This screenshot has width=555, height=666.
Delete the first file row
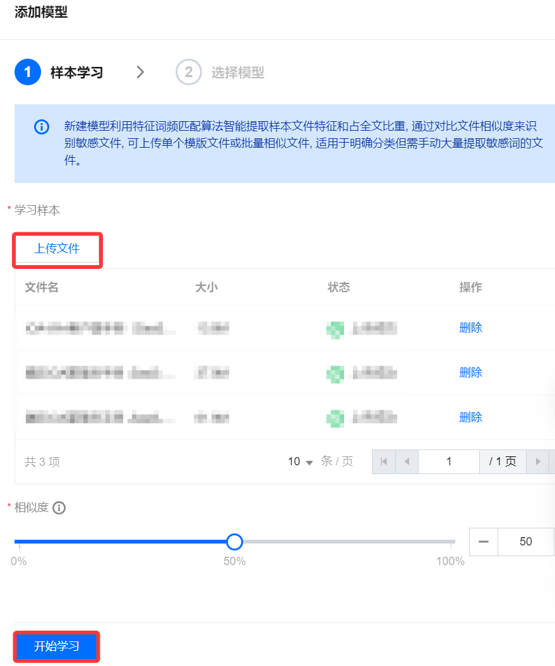(x=471, y=328)
